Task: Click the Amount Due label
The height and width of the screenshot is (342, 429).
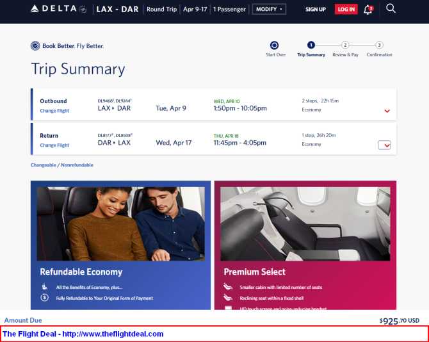Action: (23, 320)
